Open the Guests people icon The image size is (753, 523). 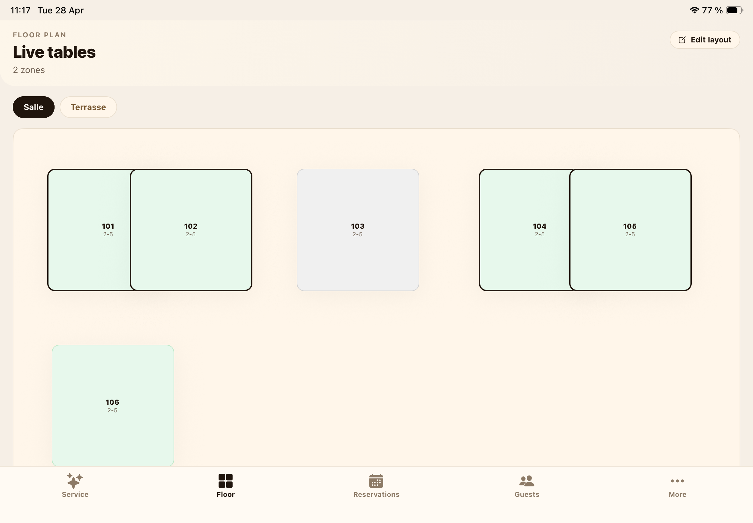[x=527, y=481]
